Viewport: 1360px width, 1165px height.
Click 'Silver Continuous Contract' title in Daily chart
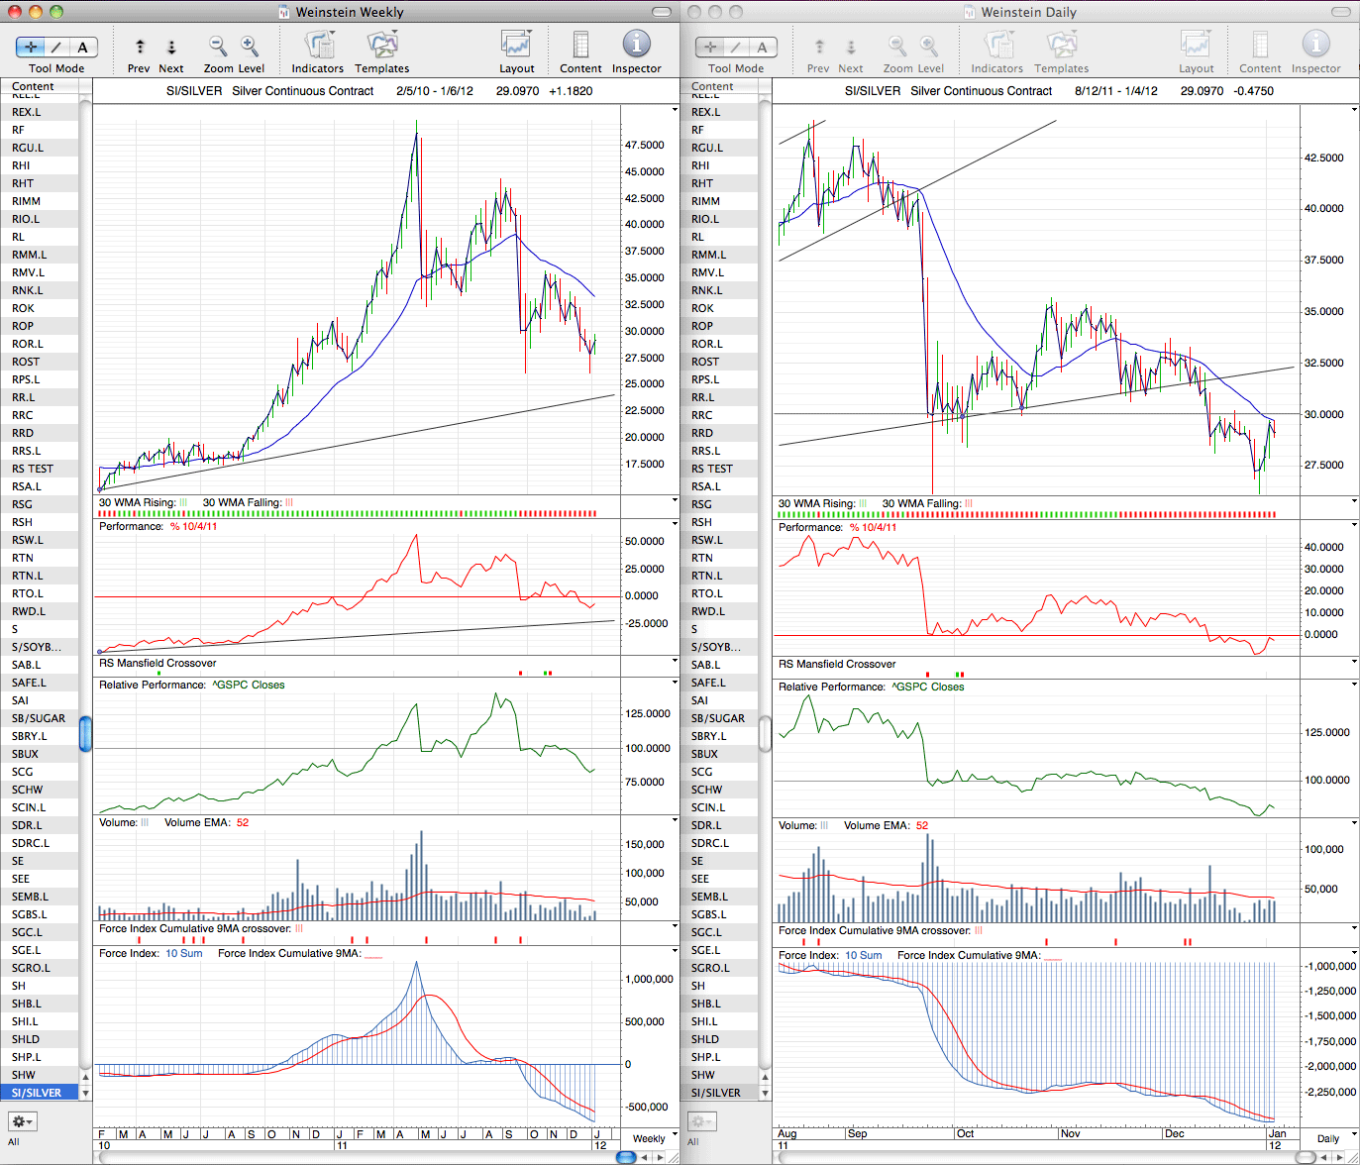[x=981, y=90]
